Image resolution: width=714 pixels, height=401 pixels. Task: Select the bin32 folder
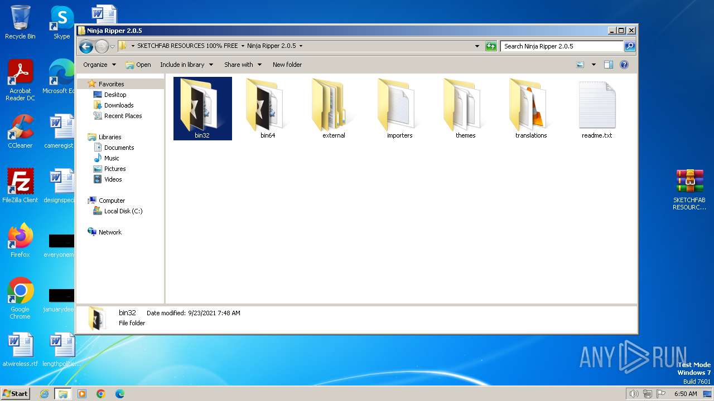(202, 109)
